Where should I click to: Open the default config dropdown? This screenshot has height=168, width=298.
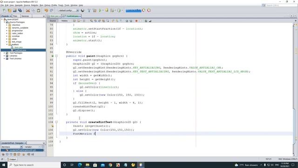pos(68,10)
